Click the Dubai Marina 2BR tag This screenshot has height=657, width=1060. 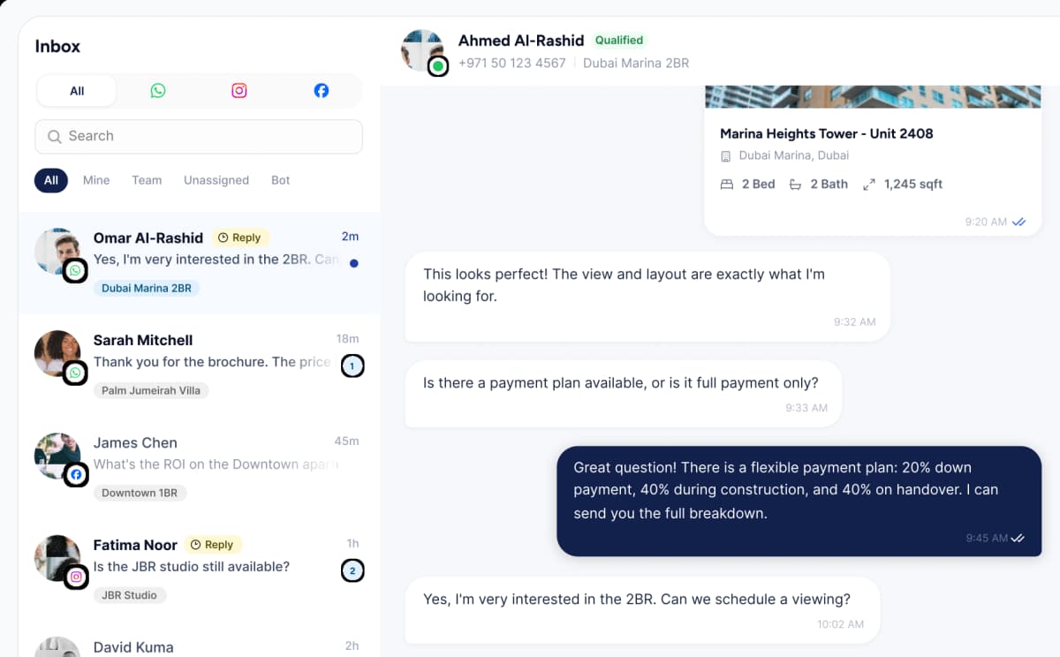(x=147, y=288)
